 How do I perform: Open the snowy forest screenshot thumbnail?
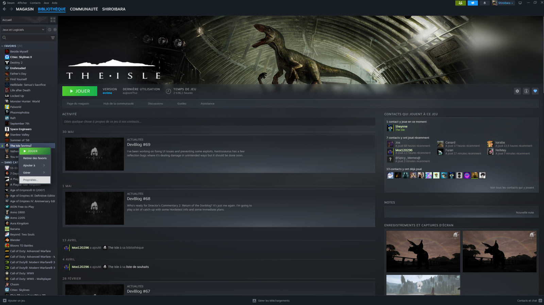pos(423,285)
